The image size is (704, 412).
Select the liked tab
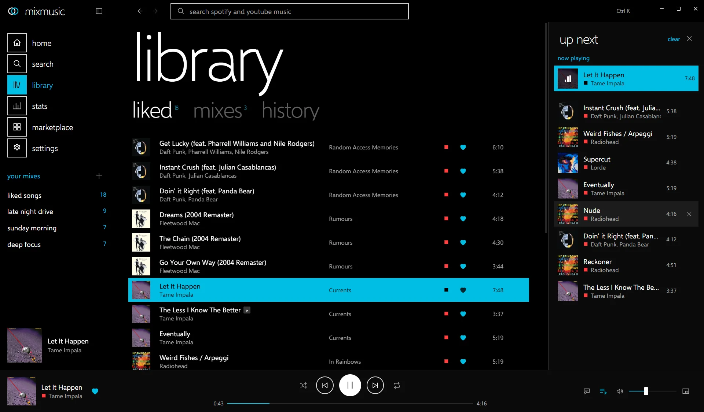tap(152, 110)
